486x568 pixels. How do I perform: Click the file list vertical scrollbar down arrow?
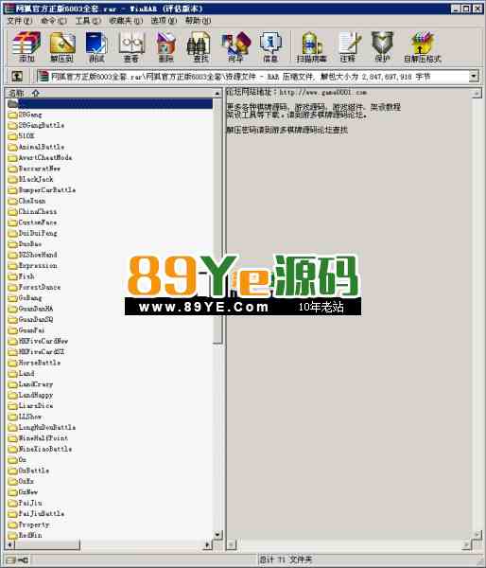217,535
